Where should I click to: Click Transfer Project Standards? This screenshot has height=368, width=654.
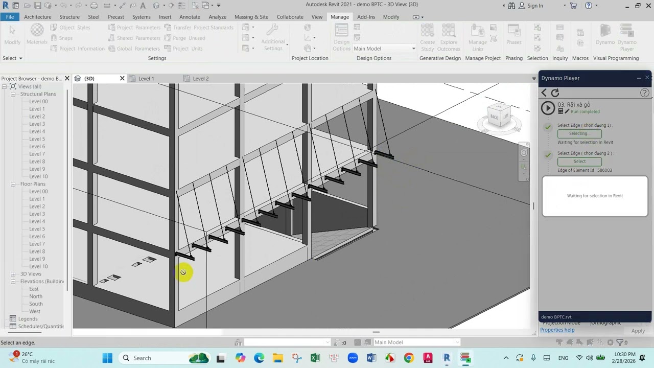199,28
